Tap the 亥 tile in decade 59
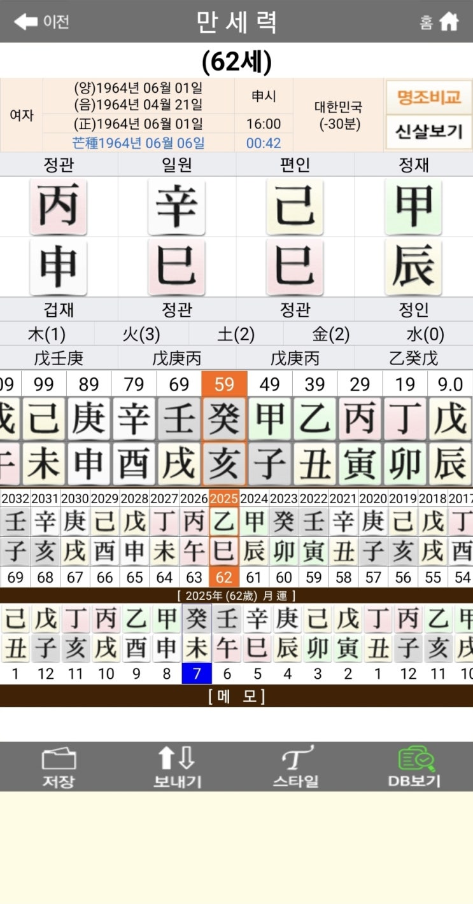 224,464
